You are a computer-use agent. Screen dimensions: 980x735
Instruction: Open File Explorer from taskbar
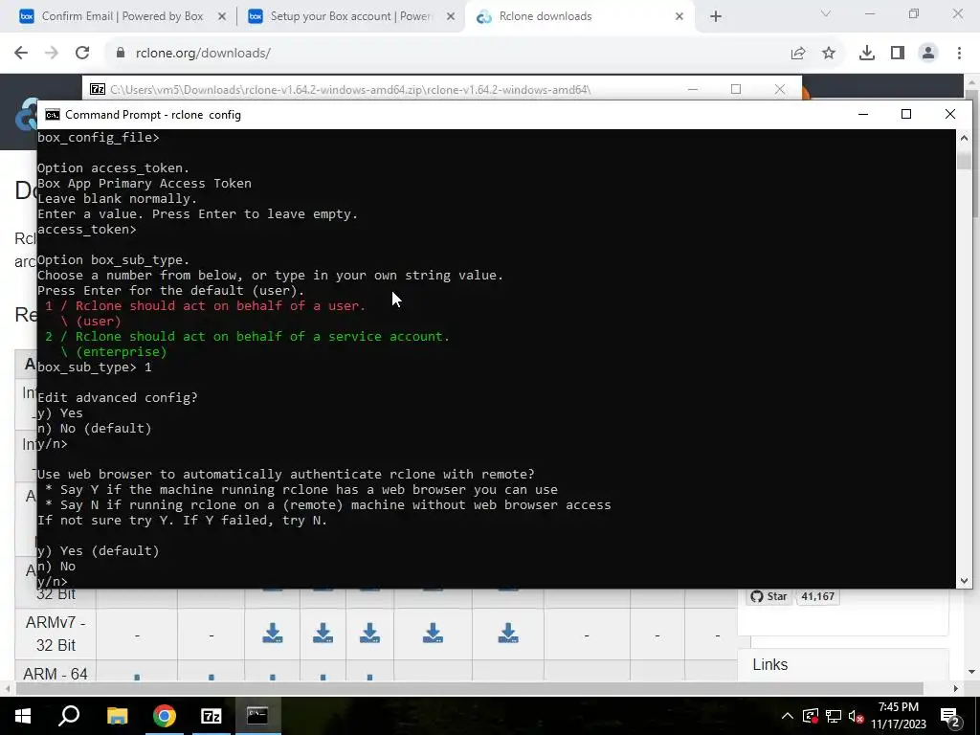(x=117, y=716)
